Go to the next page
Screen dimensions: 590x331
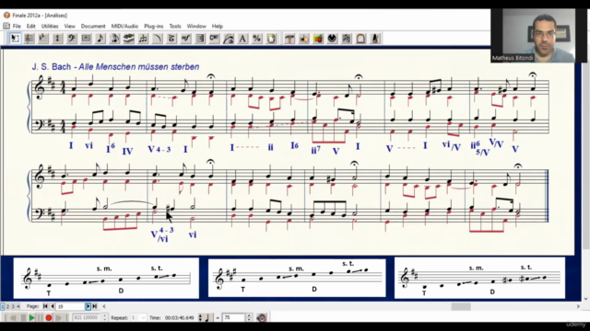[88, 306]
